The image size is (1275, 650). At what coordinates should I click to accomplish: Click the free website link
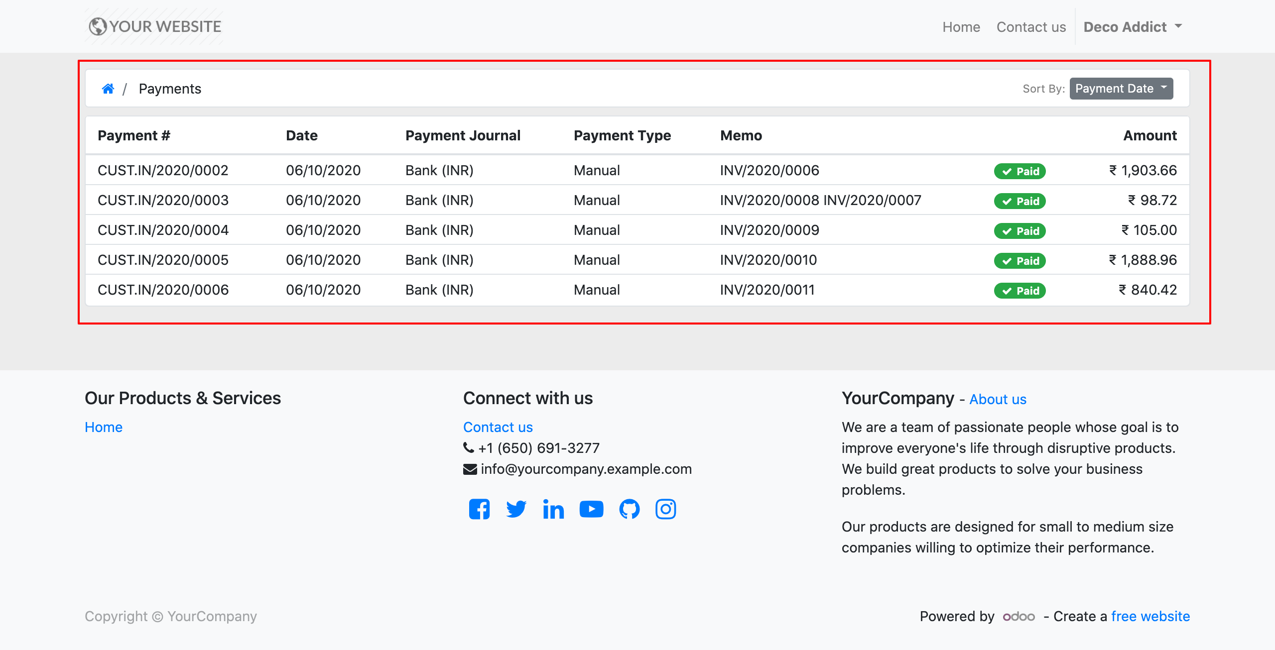[1150, 616]
